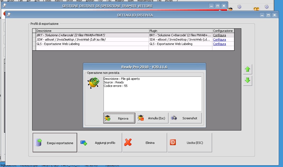
Task: Maximize the Gestione Distinte di Spedizione window
Action: click(218, 6)
